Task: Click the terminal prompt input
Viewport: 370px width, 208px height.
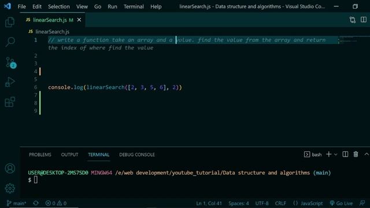Action: point(36,180)
